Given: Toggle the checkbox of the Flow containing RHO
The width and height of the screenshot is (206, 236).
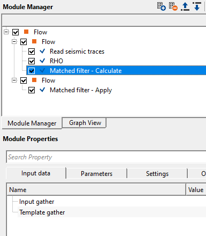Looking at the screenshot, I should (24, 42).
